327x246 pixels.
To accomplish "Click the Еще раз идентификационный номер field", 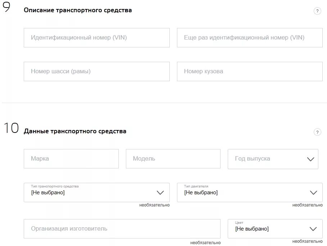I will (250, 38).
